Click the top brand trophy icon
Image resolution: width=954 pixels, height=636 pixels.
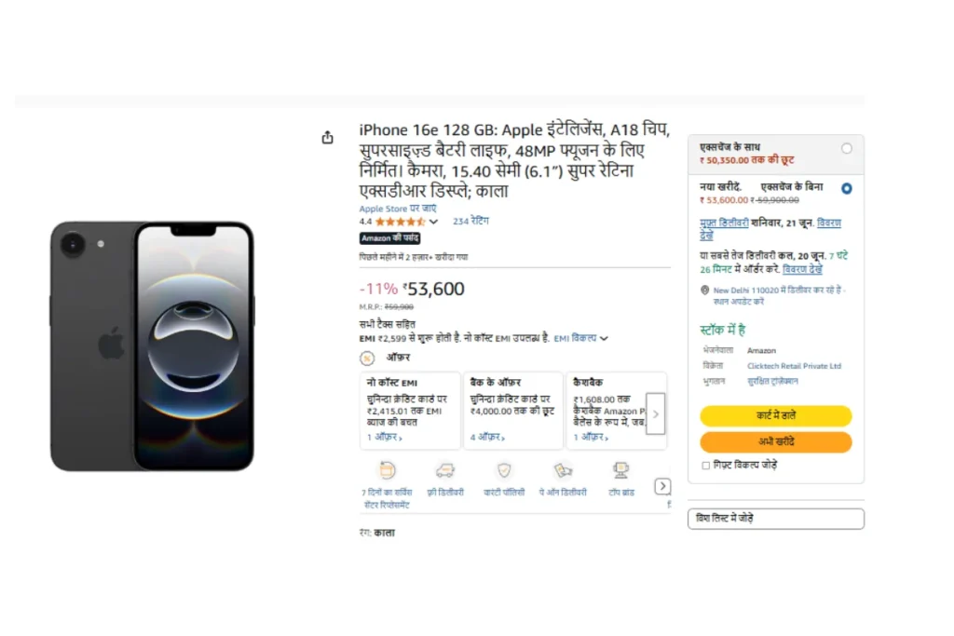click(x=620, y=470)
